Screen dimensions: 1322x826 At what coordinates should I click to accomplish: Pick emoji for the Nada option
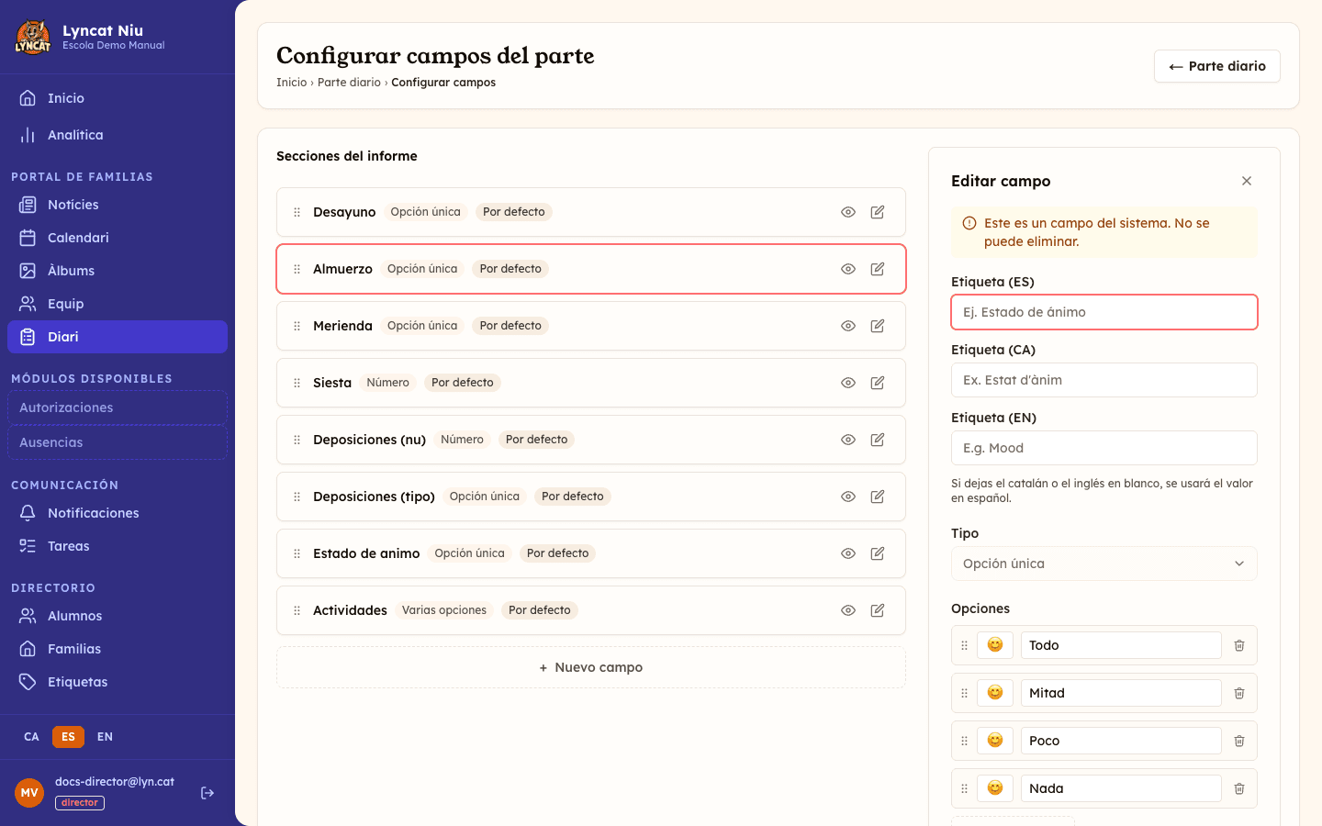coord(995,788)
